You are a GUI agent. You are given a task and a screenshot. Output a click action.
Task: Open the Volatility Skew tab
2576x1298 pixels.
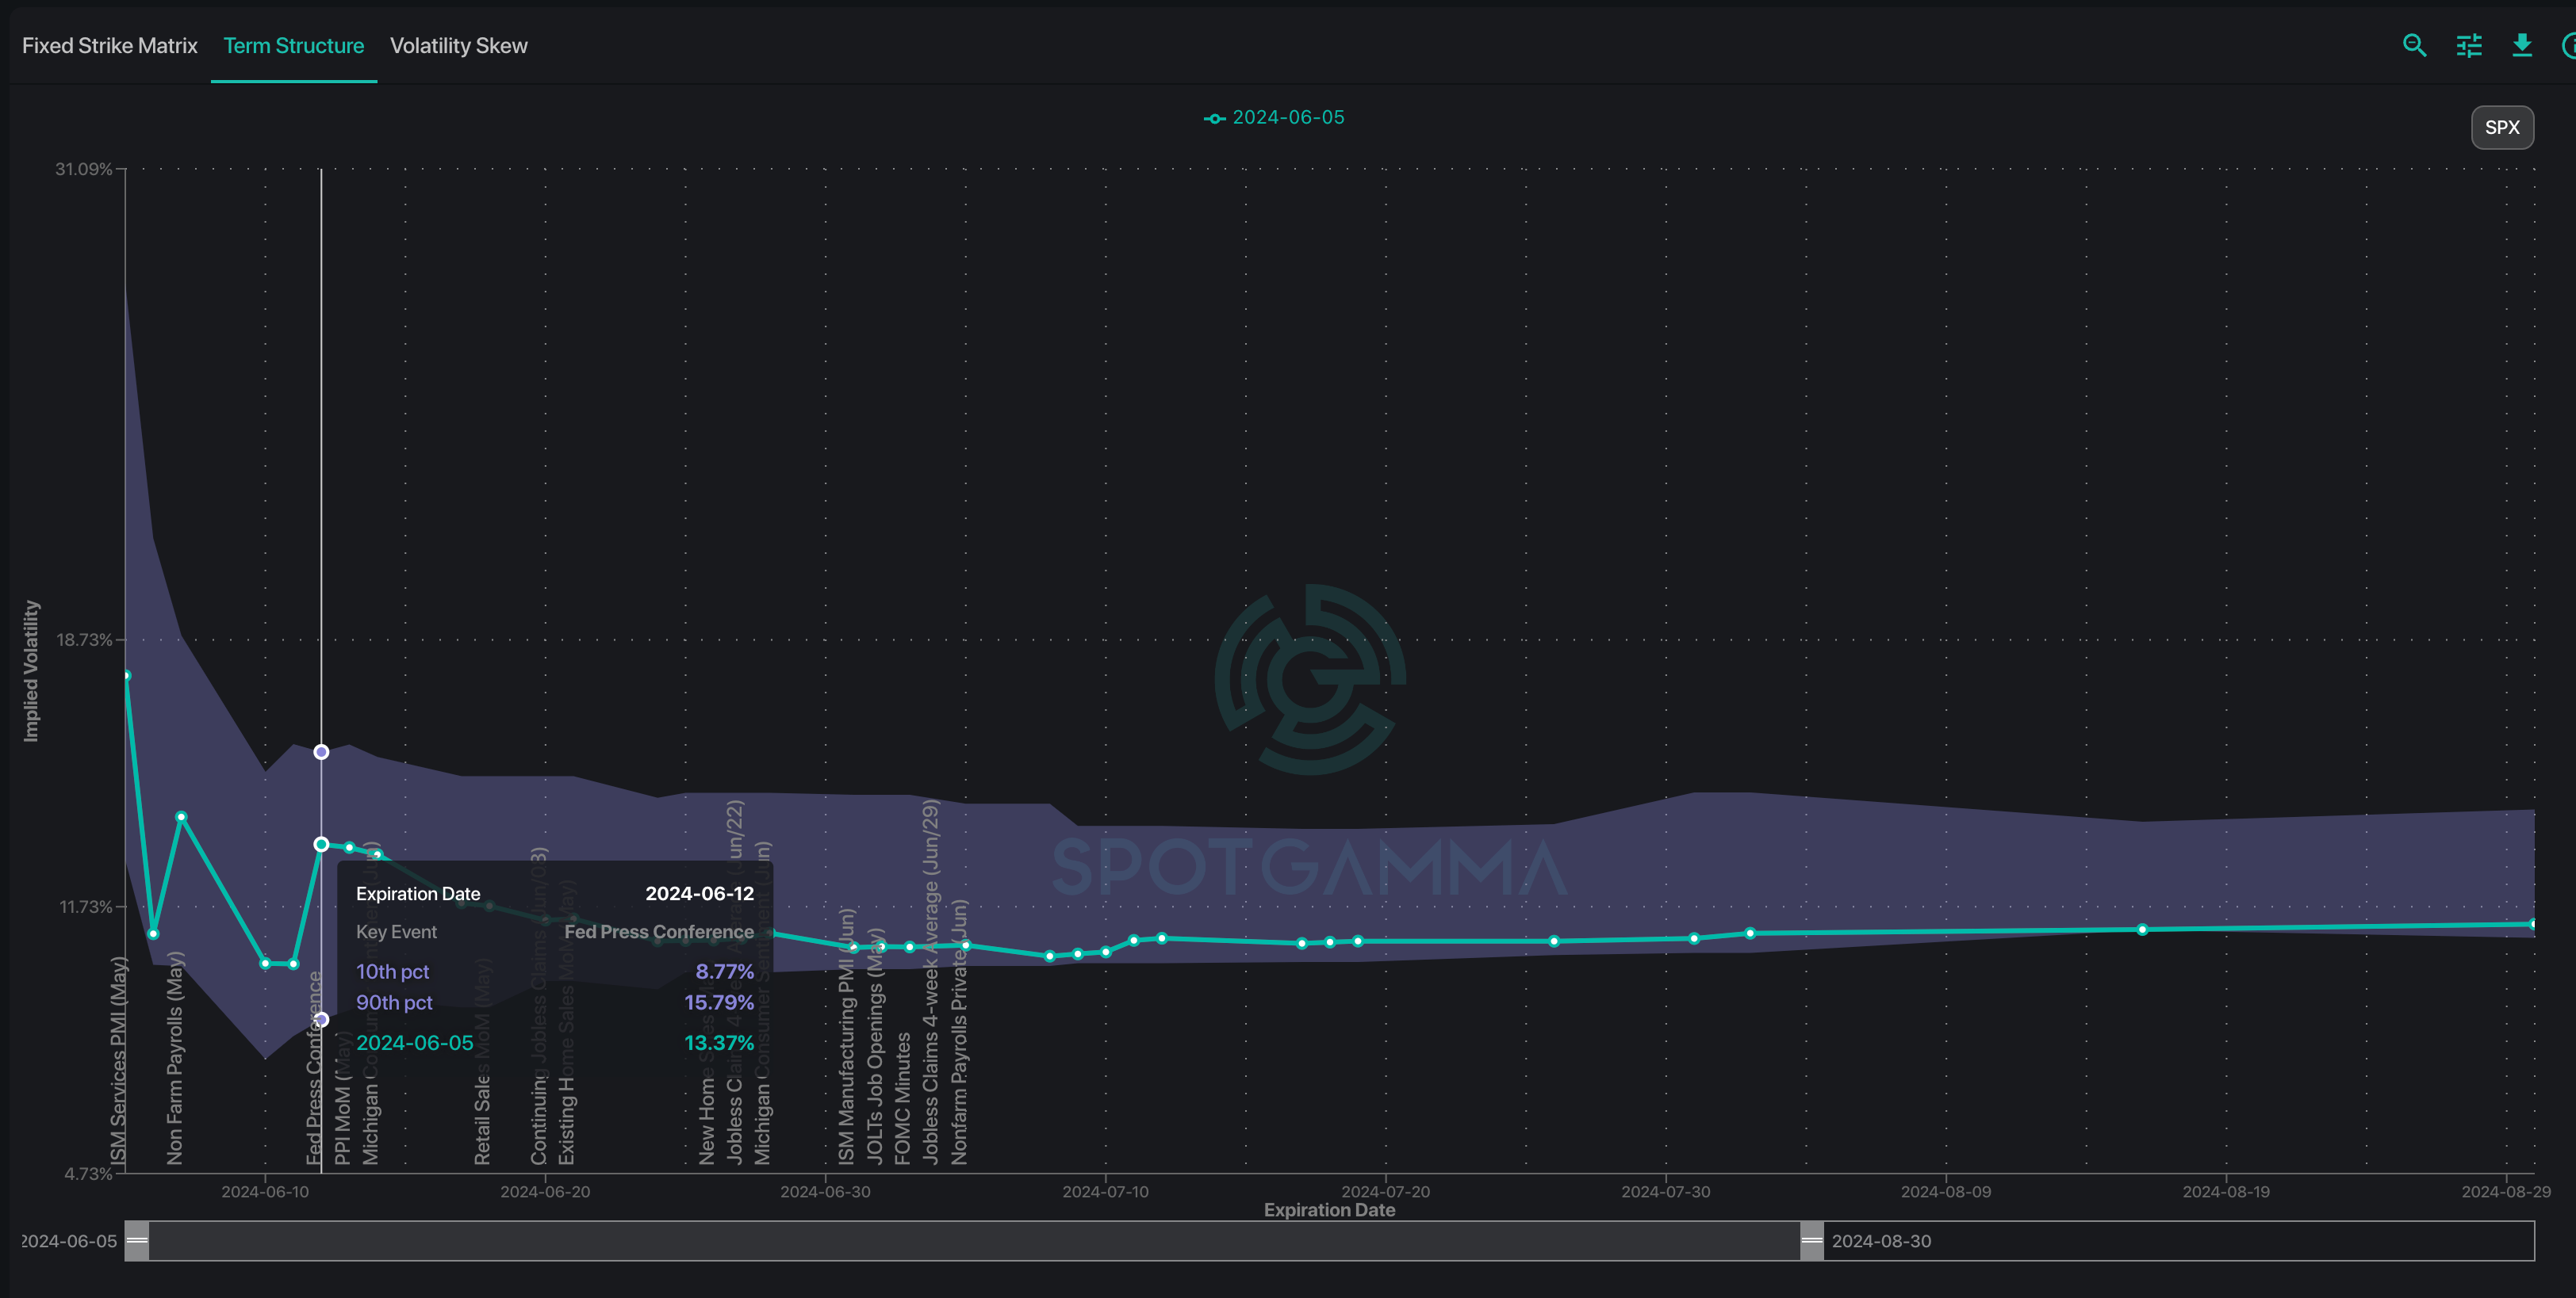click(458, 46)
